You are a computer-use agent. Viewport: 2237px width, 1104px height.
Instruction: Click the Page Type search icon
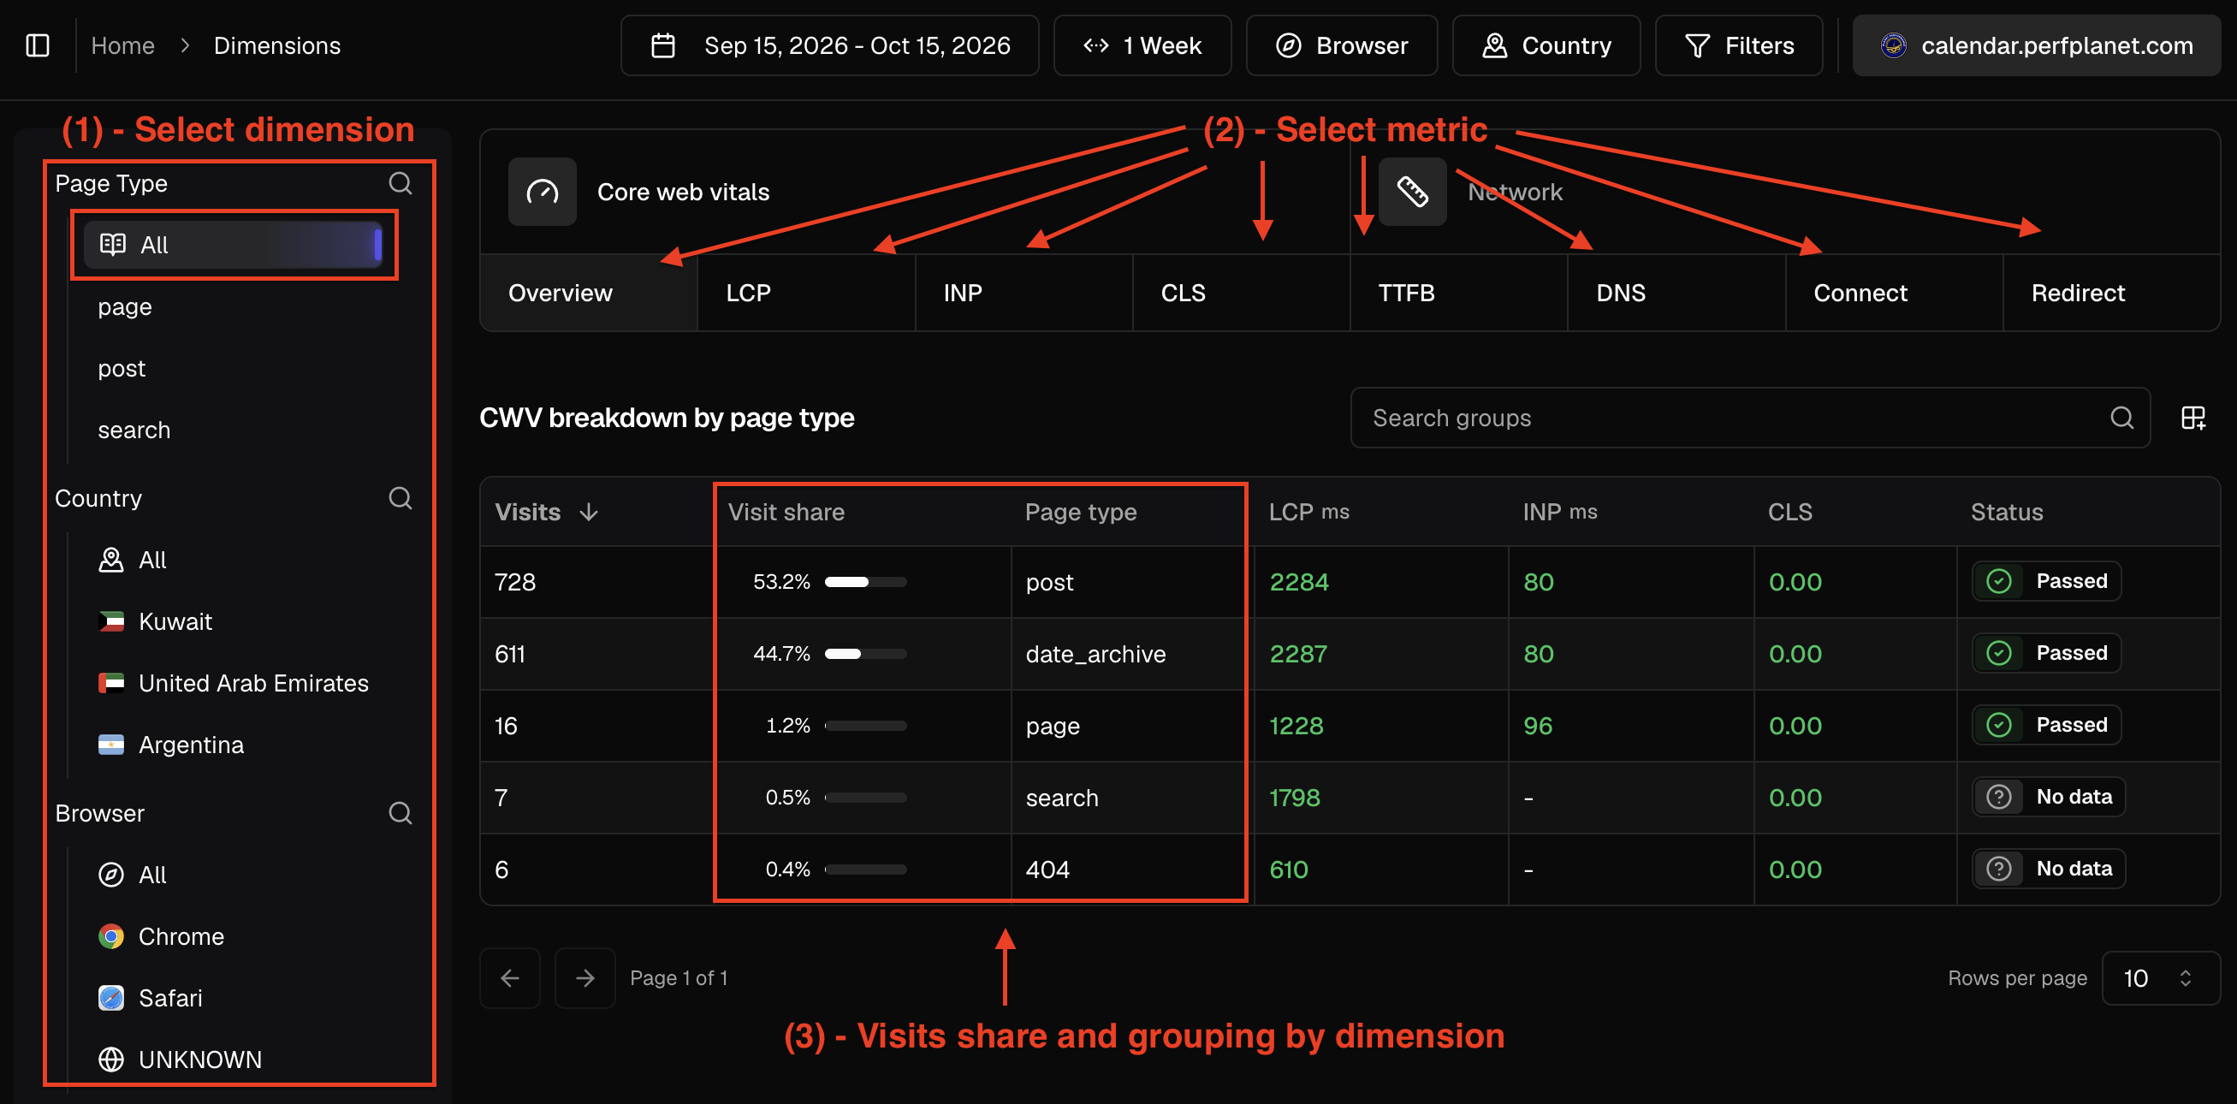coord(401,183)
